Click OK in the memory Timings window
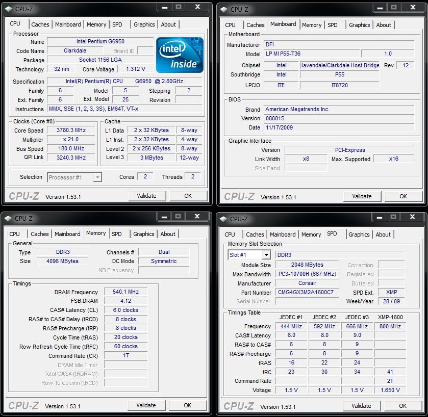Viewport: 428px width, 417px height. [x=188, y=405]
